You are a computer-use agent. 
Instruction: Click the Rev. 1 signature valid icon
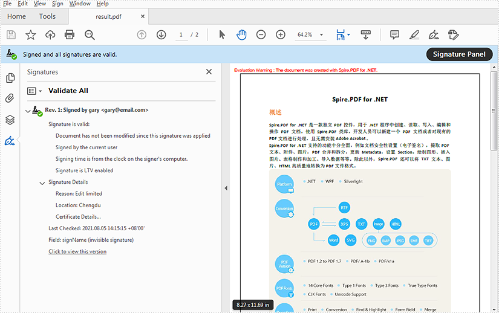pyautogui.click(x=38, y=111)
